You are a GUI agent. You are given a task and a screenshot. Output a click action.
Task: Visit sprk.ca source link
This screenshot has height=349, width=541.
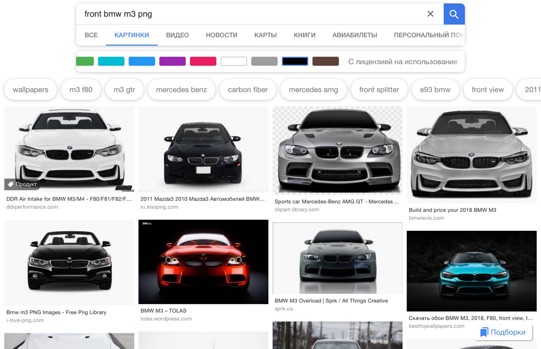(284, 309)
